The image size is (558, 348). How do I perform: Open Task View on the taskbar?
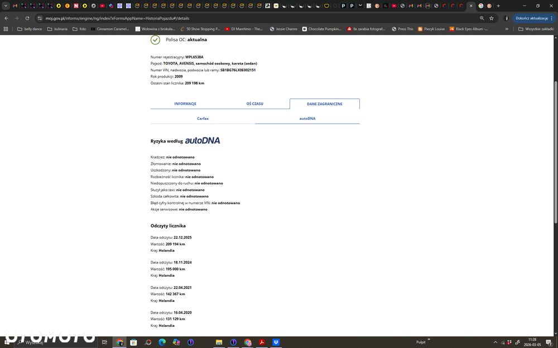104,342
